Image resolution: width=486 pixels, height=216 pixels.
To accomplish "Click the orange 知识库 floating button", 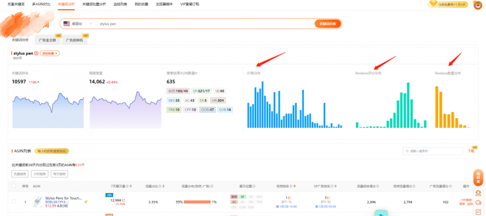I will (478, 177).
